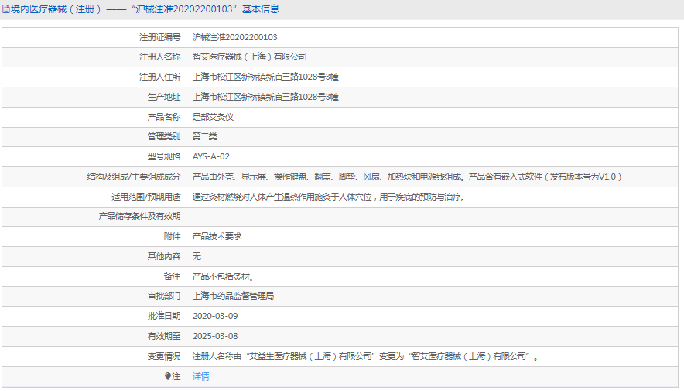Click the 注册人名称 label
The image size is (684, 391).
coord(159,57)
